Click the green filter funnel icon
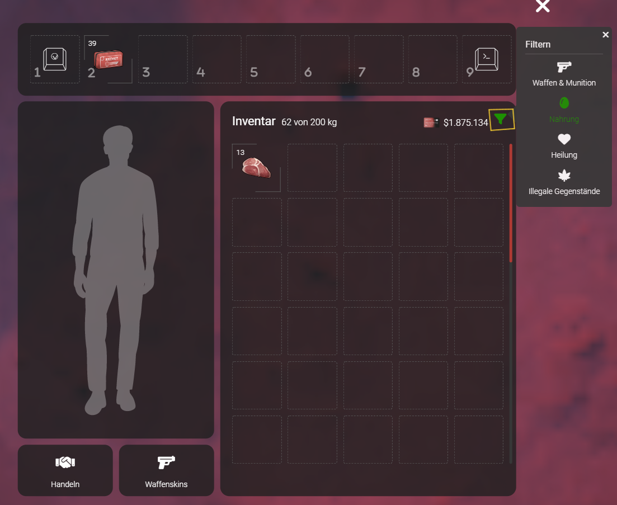 click(x=501, y=119)
